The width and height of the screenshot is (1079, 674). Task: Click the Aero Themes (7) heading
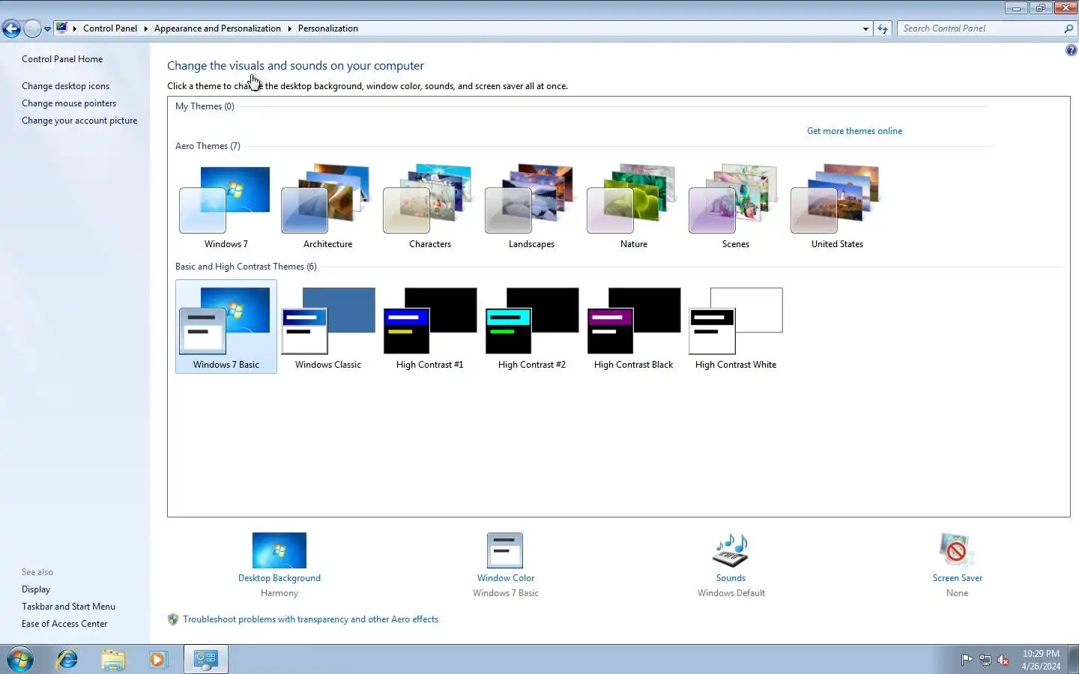click(208, 146)
